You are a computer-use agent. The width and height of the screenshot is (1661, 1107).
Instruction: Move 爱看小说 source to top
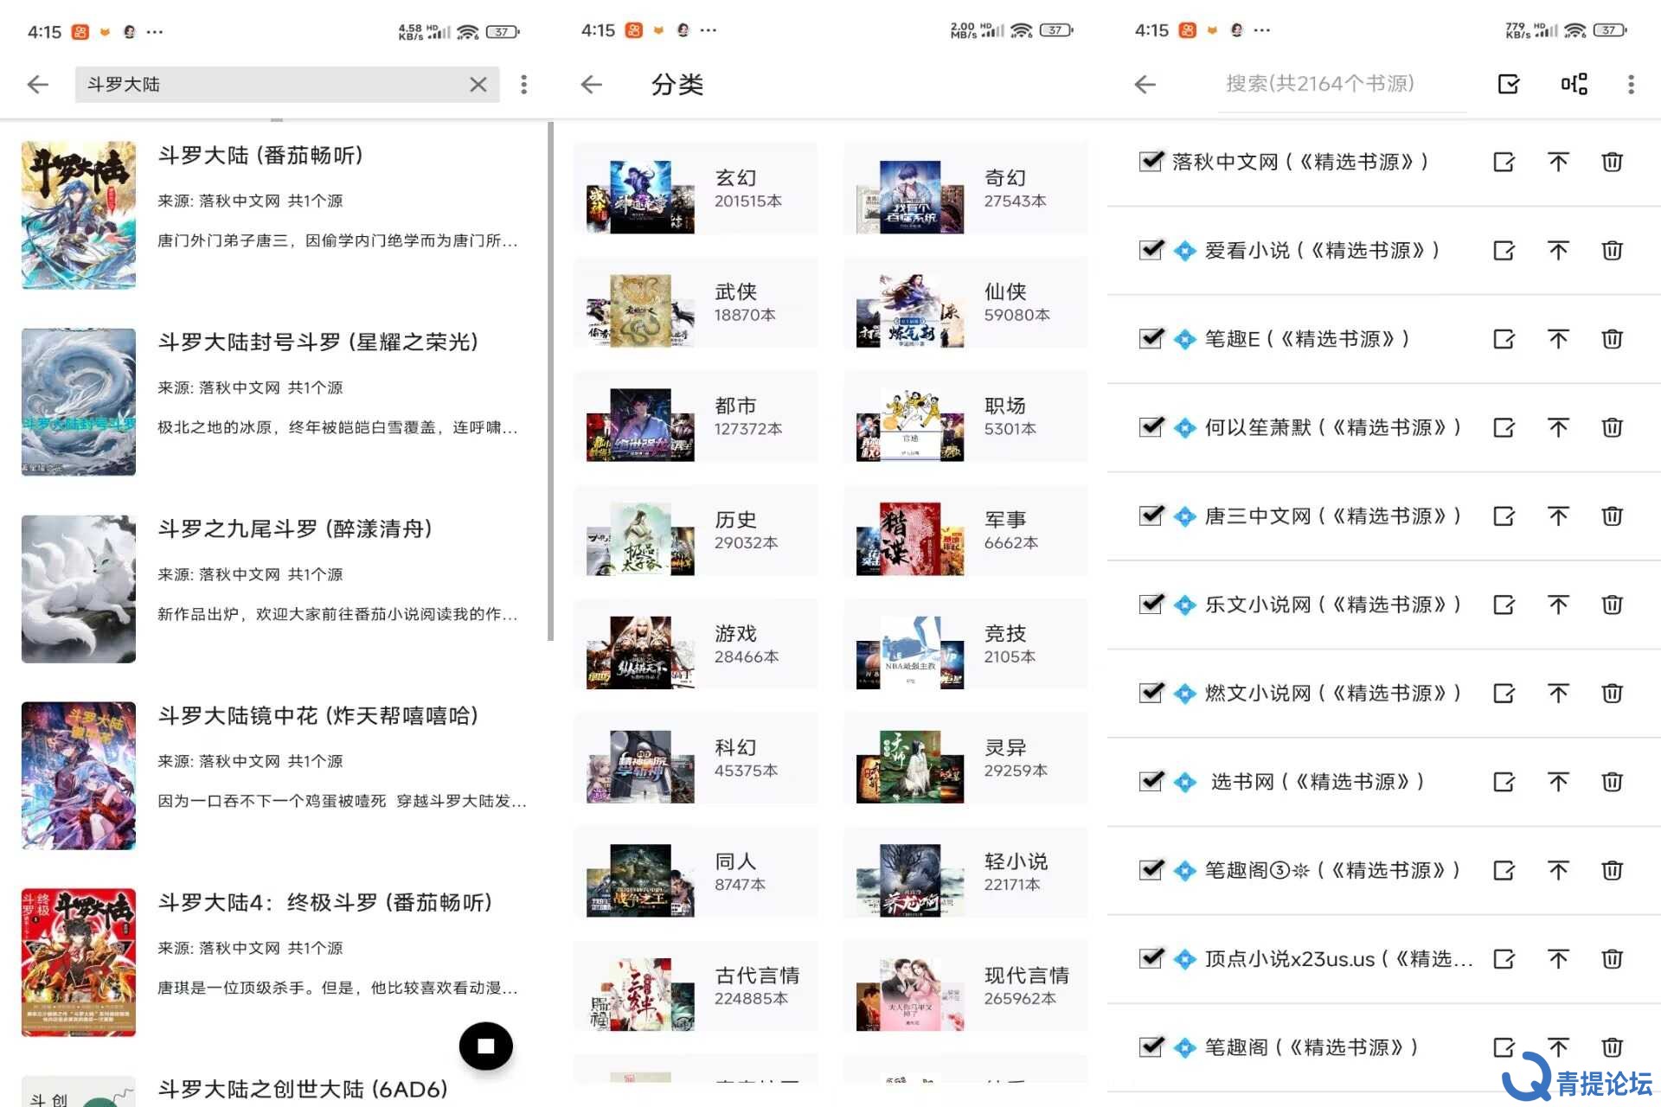pos(1558,251)
